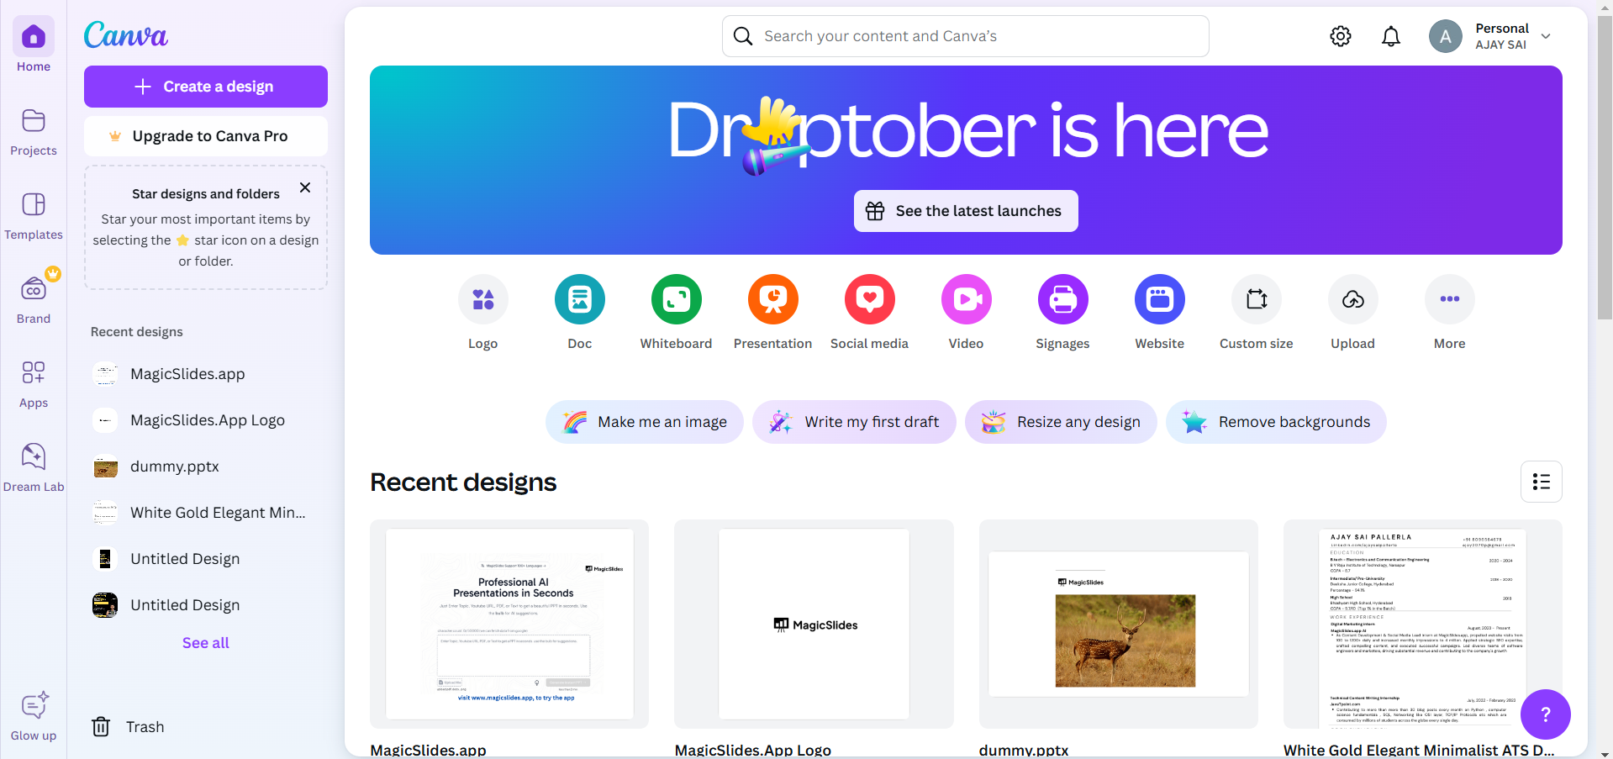This screenshot has width=1613, height=759.
Task: Click Make me an image chip
Action: coord(645,422)
